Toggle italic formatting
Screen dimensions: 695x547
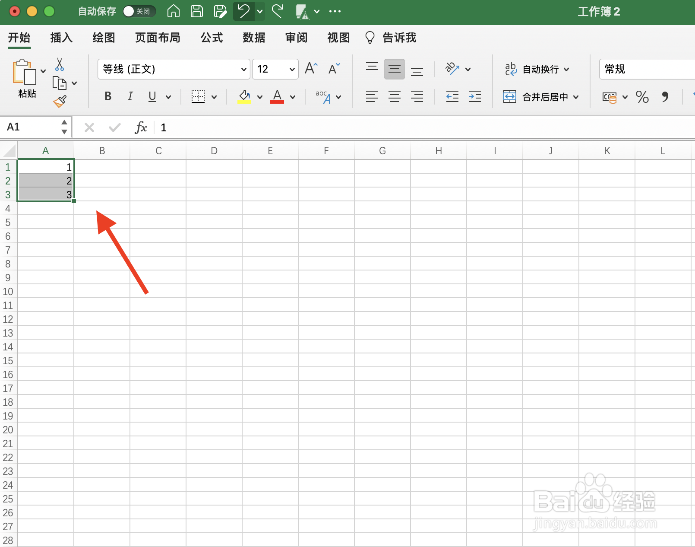click(x=130, y=96)
